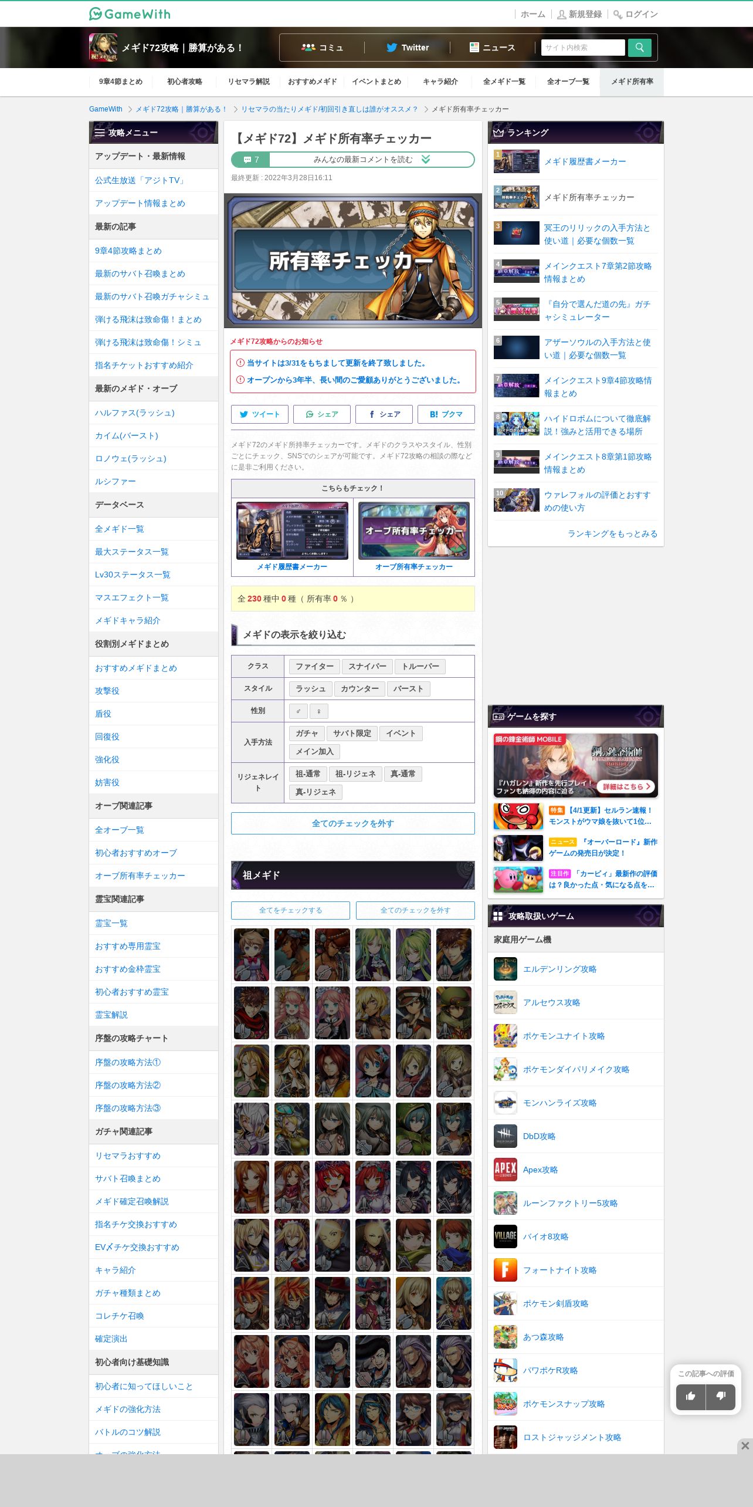Open the ホーム header link

pyautogui.click(x=533, y=14)
